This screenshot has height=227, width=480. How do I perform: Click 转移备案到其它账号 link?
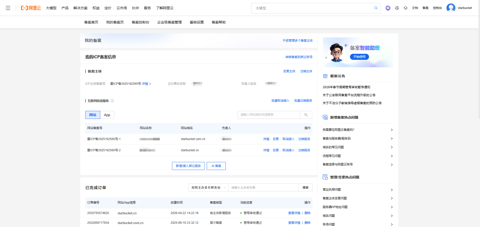click(x=299, y=57)
